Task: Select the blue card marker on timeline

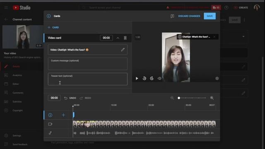Action: (74, 115)
